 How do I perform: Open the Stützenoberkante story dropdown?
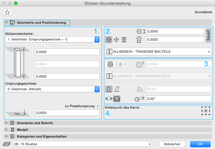52,39
